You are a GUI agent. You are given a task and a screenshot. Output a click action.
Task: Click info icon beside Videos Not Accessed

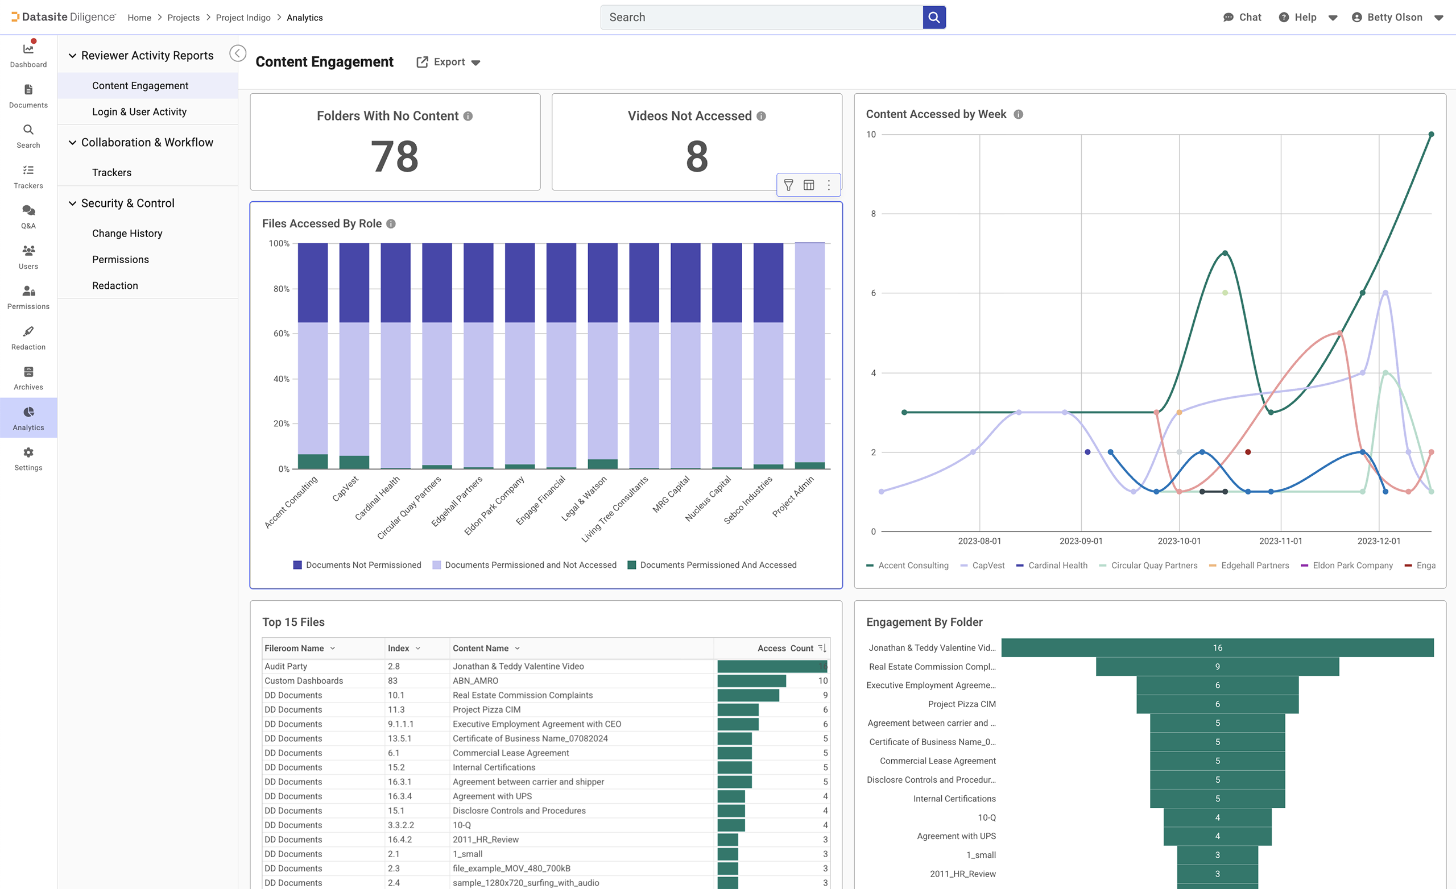point(761,117)
